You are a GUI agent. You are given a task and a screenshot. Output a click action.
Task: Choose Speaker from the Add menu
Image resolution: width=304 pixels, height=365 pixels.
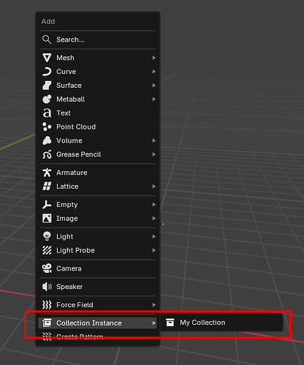(x=98, y=287)
